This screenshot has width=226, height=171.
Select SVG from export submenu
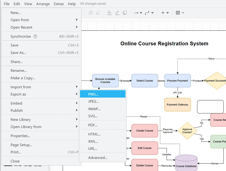[103, 116]
